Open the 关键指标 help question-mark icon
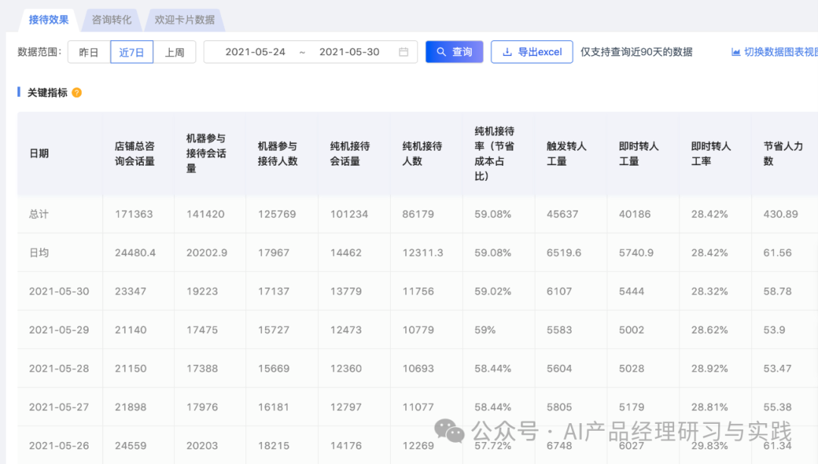Screen dimensions: 818x464 coord(76,93)
